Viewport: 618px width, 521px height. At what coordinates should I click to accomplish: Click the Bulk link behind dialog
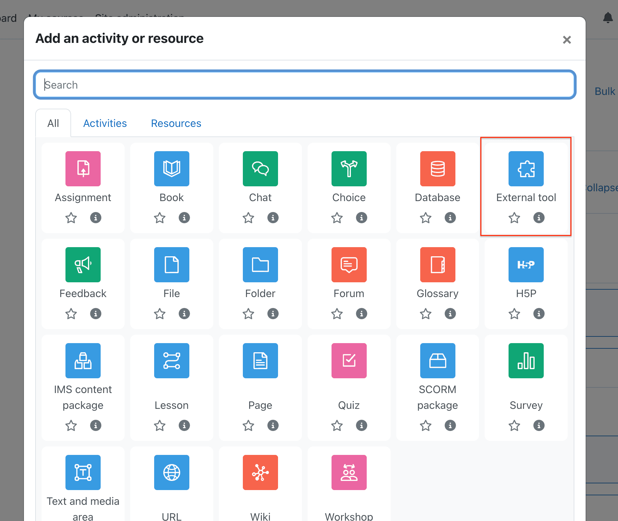(605, 91)
